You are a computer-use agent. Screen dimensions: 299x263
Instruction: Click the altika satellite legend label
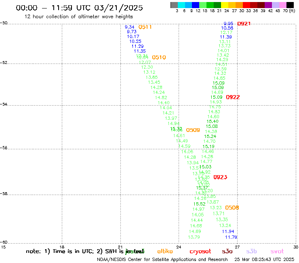165,251
